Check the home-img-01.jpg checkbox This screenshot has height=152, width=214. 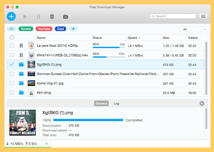(12, 83)
